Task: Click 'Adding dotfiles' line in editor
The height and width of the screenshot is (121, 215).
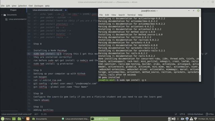Action: tap(43, 110)
